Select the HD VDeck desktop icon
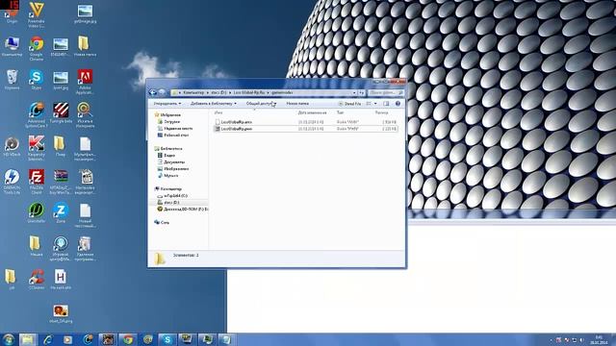The height and width of the screenshot is (346, 616). 12,146
